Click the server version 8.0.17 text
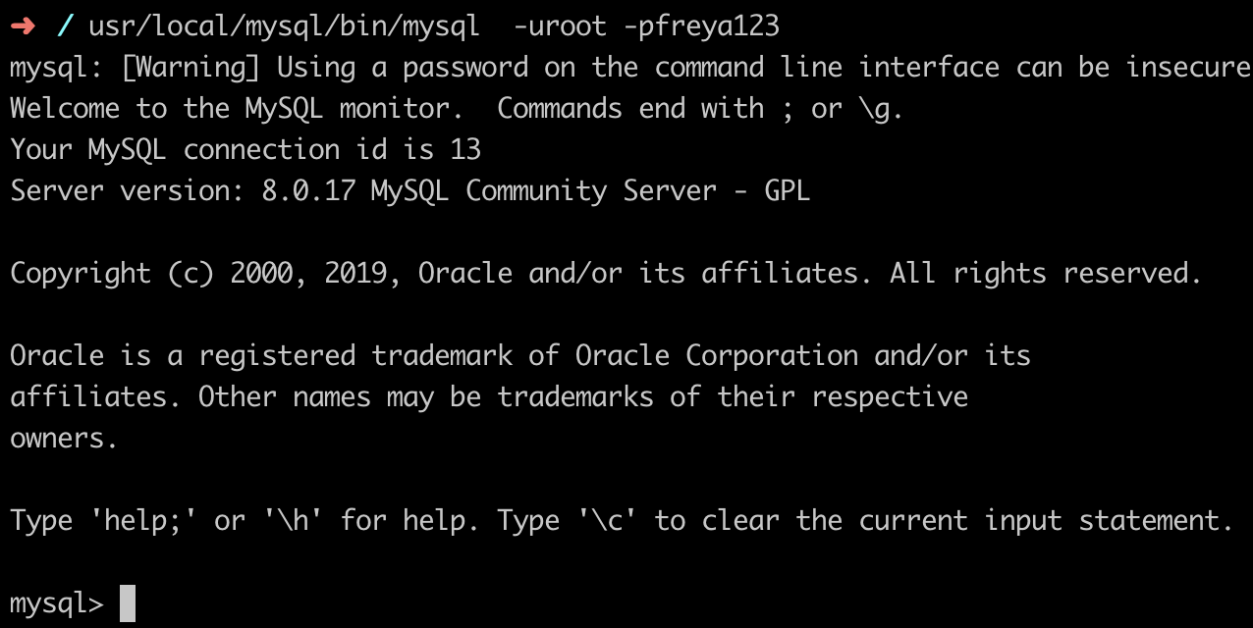Image resolution: width=1253 pixels, height=628 pixels. point(308,191)
